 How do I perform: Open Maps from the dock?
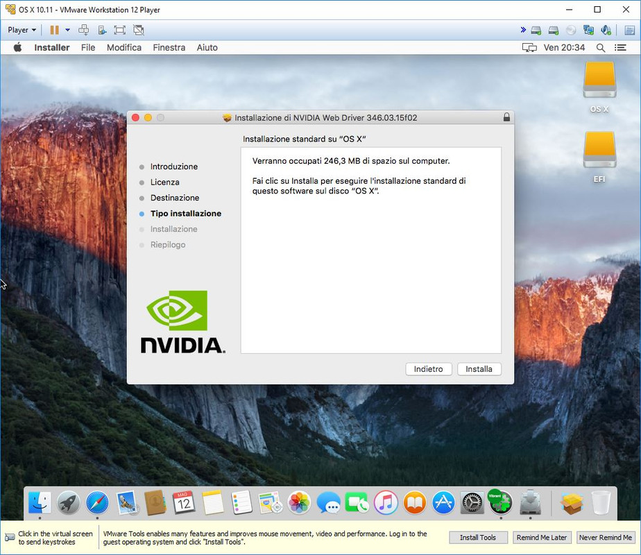[271, 502]
